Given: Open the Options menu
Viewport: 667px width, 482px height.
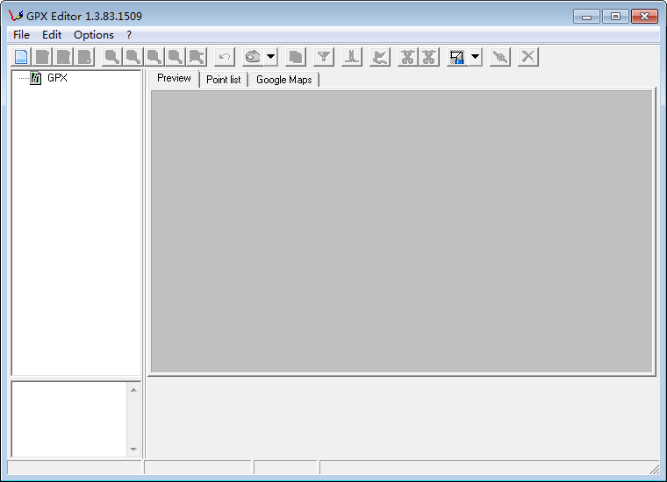Looking at the screenshot, I should coord(94,35).
